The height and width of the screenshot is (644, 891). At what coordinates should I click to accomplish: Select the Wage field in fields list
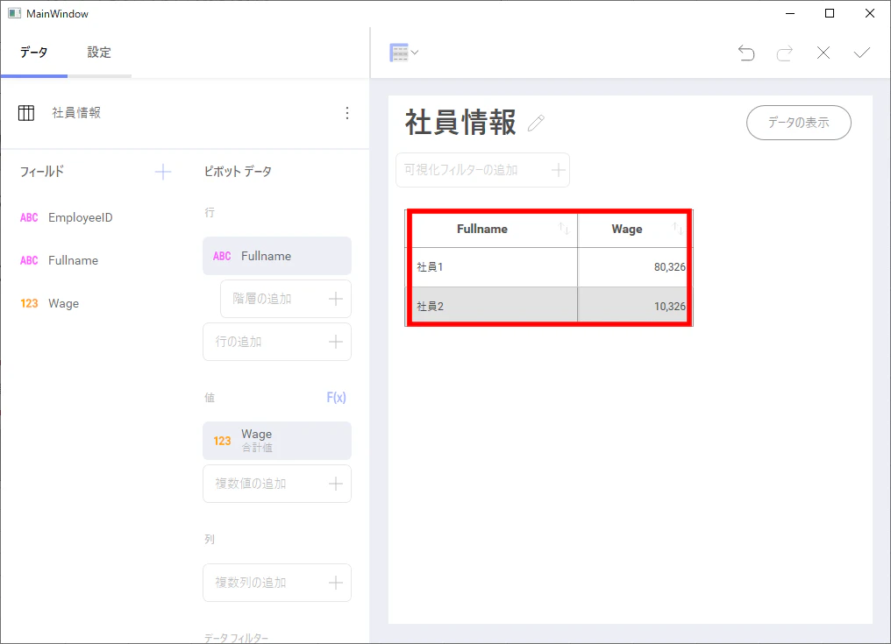coord(49,304)
